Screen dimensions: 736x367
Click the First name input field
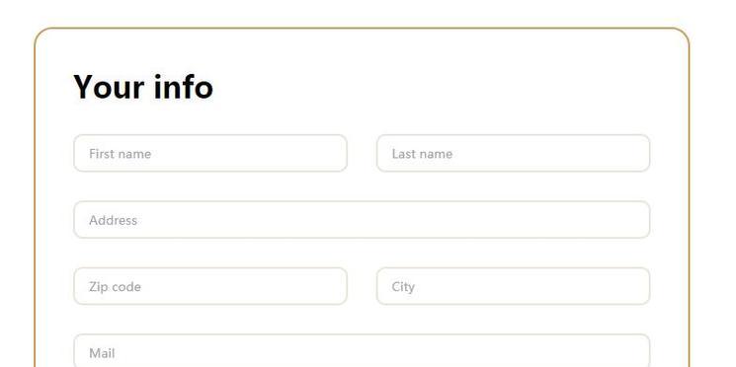(x=210, y=153)
